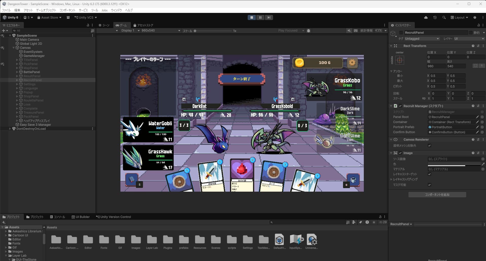Disable the Image component checkbox

(x=400, y=153)
